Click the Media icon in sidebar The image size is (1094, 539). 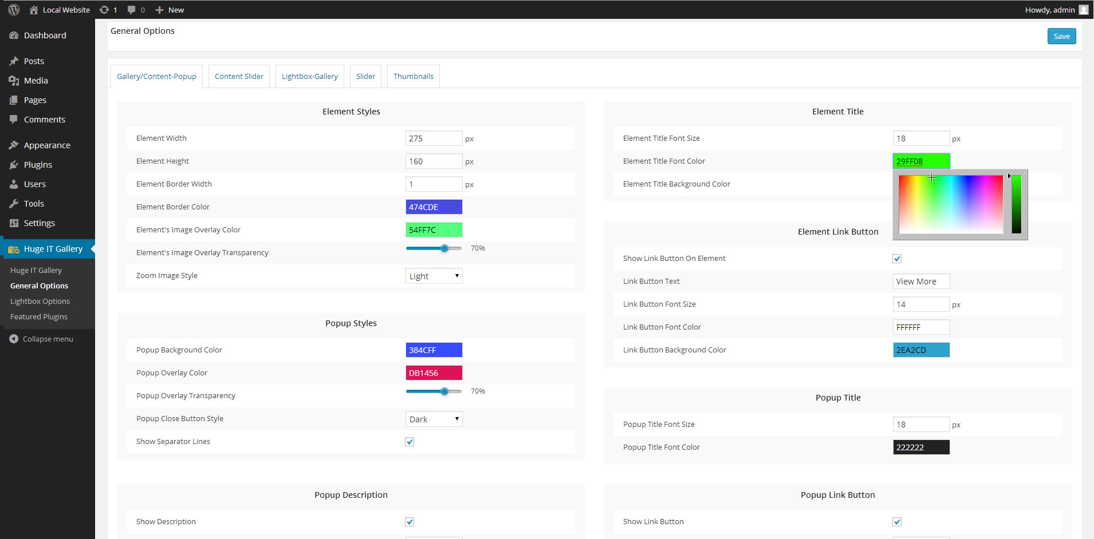click(x=14, y=81)
